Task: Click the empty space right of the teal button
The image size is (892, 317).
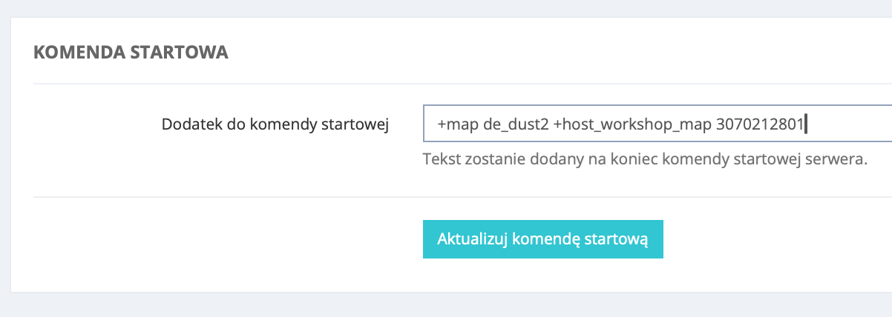Action: tap(772, 239)
